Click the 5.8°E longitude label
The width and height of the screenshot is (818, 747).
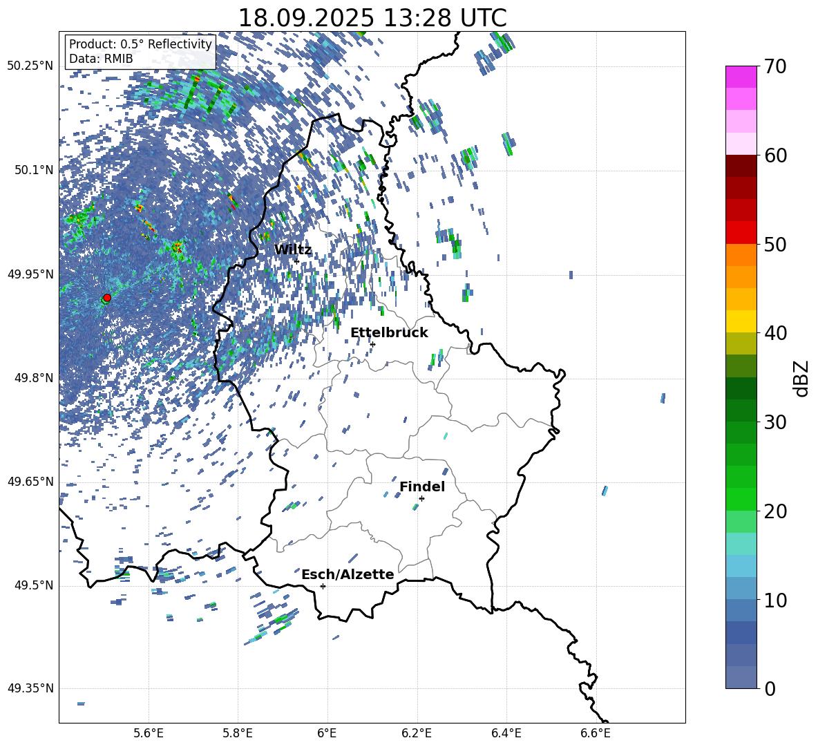(238, 733)
